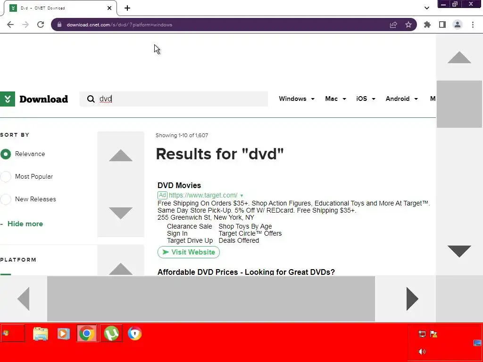Reload the current page
The height and width of the screenshot is (362, 483).
tap(41, 25)
